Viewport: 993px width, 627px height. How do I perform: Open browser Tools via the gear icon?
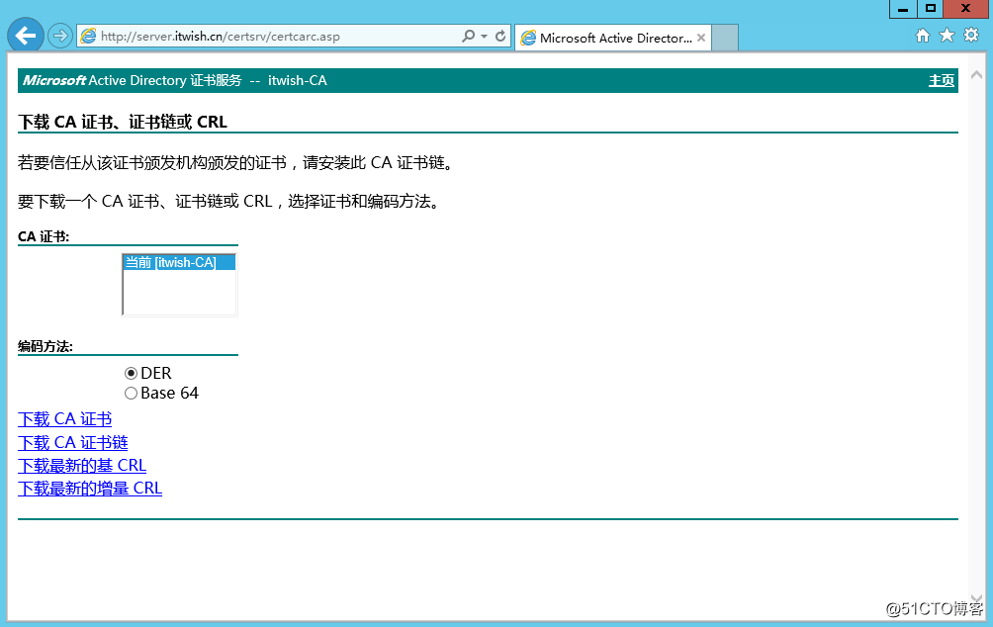pos(971,35)
